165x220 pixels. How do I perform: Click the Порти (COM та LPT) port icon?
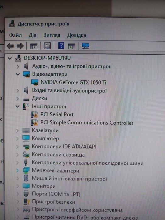point(26,194)
